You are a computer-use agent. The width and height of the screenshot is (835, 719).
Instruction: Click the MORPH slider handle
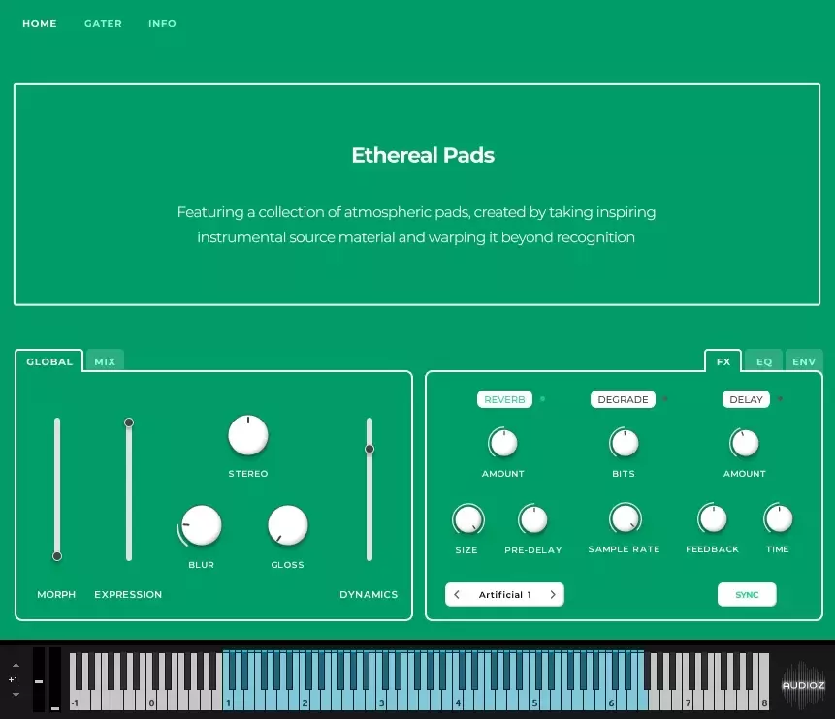pos(57,556)
